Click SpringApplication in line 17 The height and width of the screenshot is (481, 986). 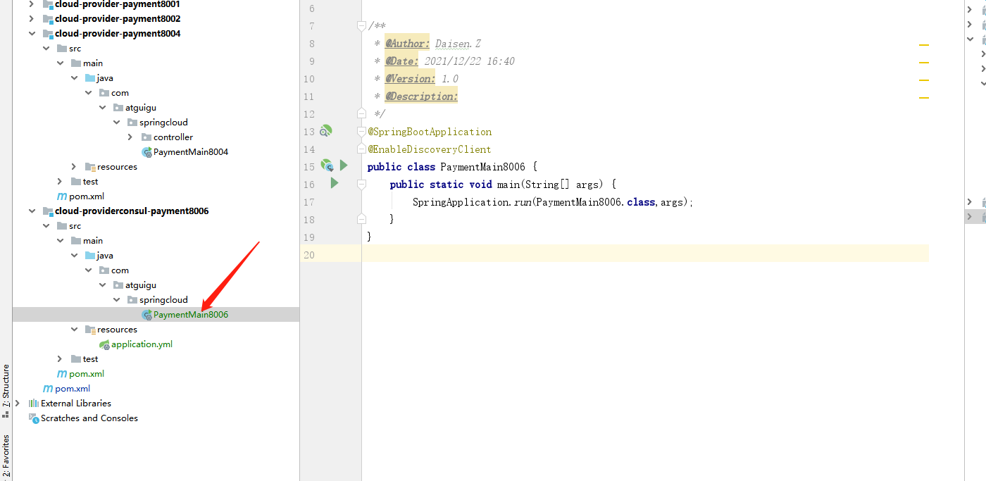(x=461, y=202)
